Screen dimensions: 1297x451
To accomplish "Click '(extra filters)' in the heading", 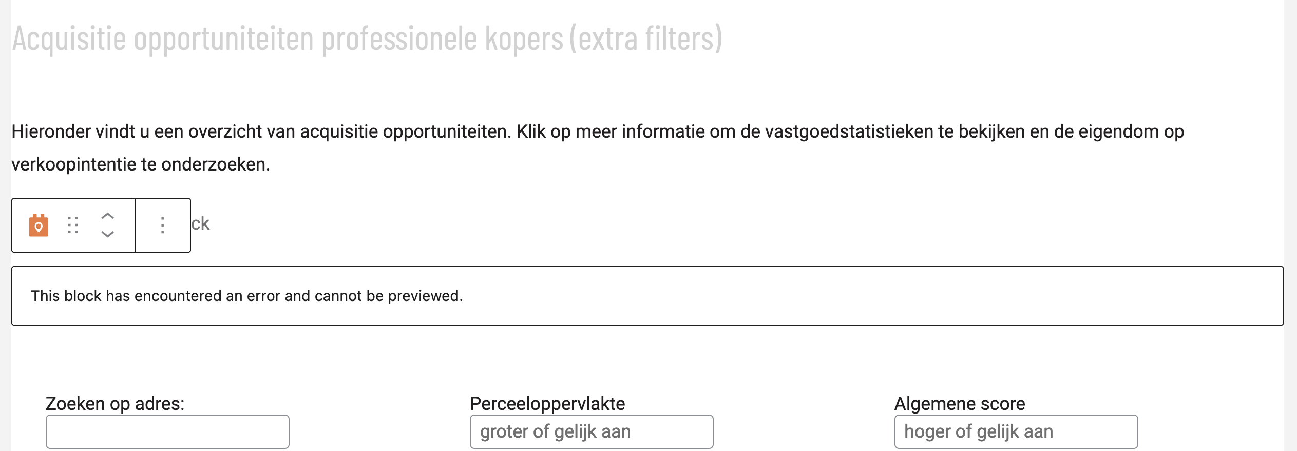I will tap(646, 39).
